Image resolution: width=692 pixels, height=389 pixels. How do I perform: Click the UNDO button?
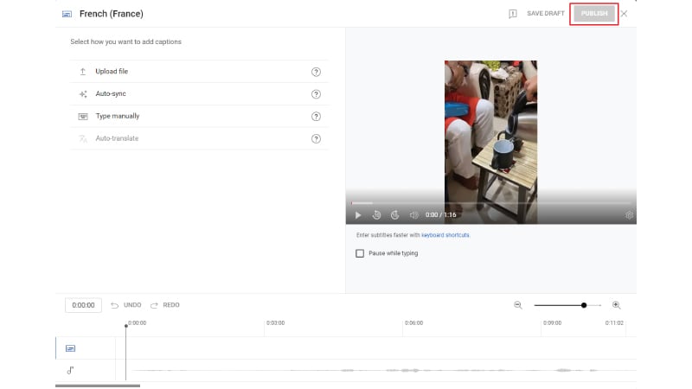(126, 305)
